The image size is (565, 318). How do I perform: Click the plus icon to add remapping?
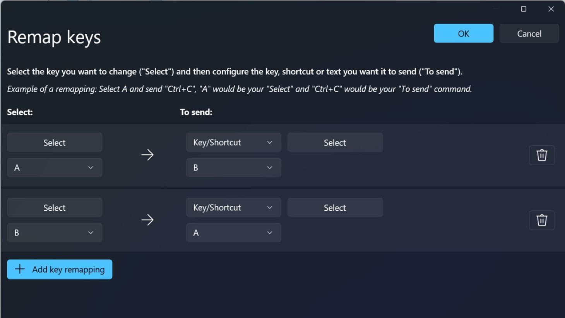(x=20, y=269)
